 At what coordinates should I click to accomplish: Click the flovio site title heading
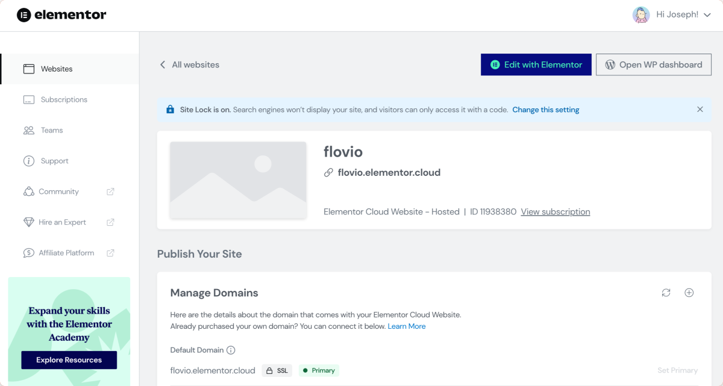click(x=343, y=152)
